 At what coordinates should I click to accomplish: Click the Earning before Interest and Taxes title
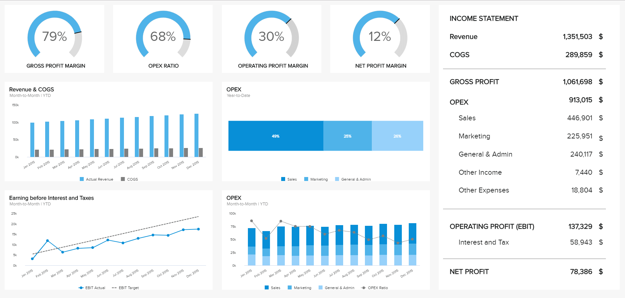pos(51,198)
